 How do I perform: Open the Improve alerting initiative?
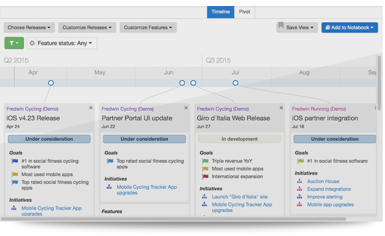point(324,197)
